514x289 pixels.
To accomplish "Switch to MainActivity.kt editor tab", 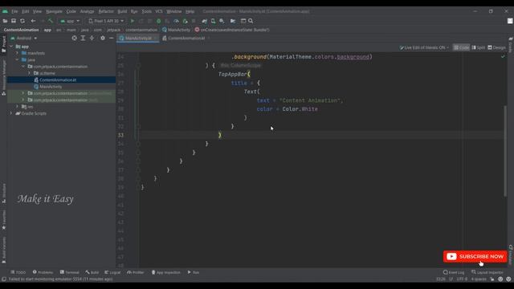I will [138, 38].
